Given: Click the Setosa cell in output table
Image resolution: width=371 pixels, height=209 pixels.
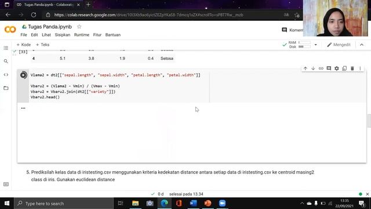Looking at the screenshot, I should click(x=167, y=58).
